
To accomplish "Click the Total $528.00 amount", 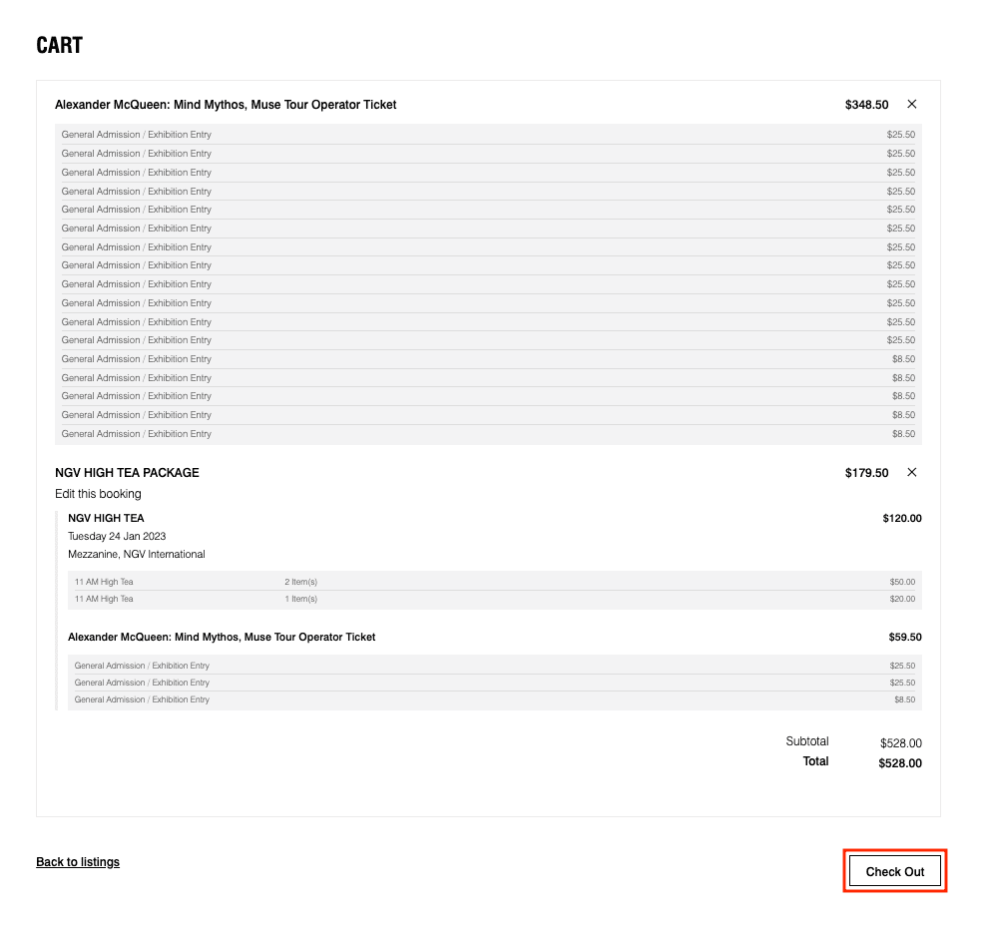I will pos(900,763).
